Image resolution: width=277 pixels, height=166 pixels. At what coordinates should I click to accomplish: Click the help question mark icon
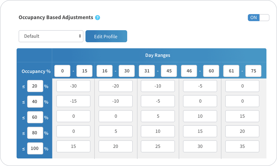point(98,18)
